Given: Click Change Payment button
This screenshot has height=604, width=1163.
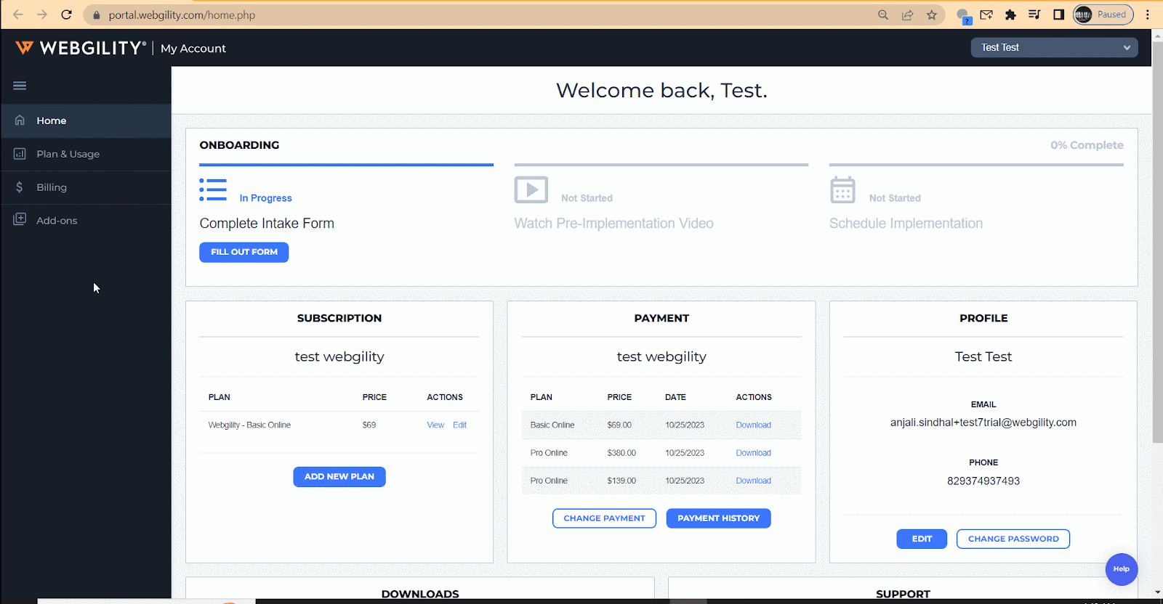Looking at the screenshot, I should coord(604,518).
